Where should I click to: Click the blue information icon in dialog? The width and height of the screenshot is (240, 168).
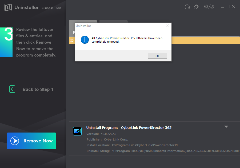tap(85, 40)
